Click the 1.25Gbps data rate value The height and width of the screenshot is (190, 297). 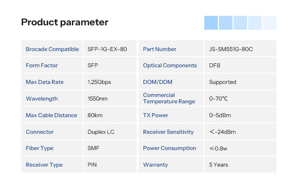99,82
